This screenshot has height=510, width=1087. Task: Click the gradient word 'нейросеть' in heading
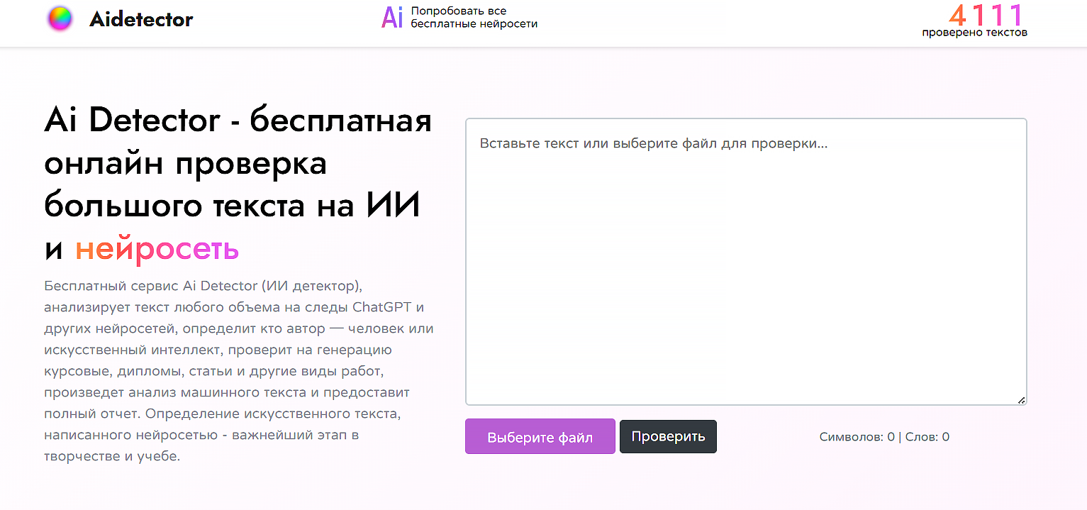[157, 249]
